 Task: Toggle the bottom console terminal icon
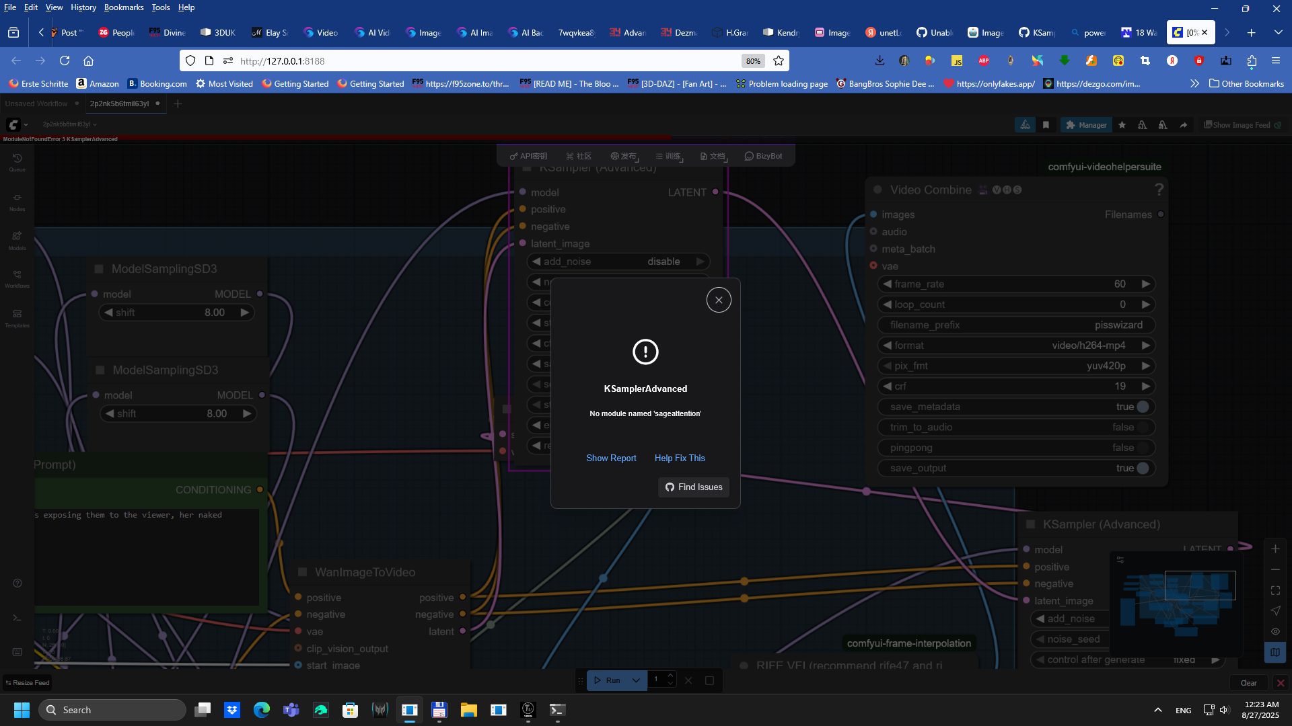pyautogui.click(x=17, y=618)
